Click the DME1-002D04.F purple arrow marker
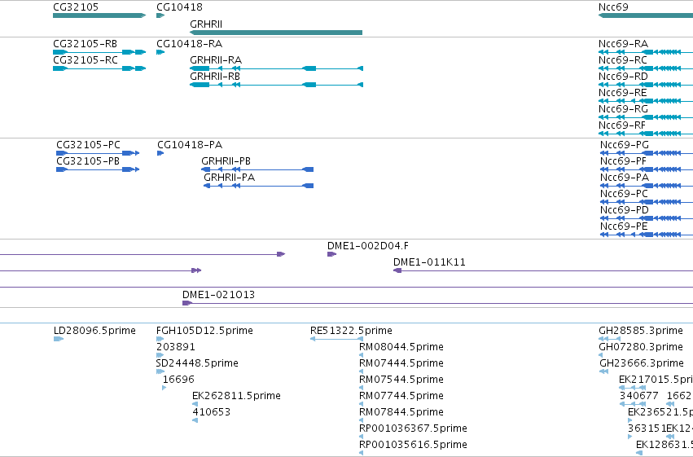 point(332,254)
